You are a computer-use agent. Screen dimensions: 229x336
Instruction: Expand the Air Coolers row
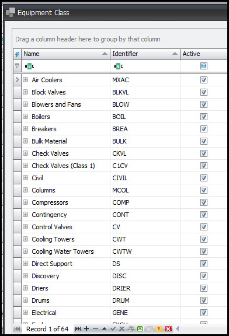click(x=25, y=80)
